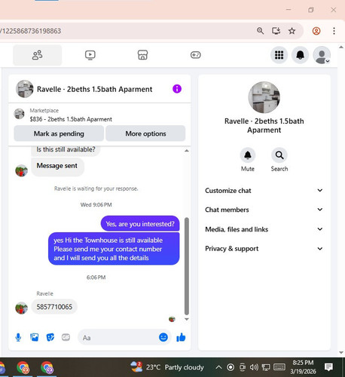Click the Mark as pending button

(59, 133)
